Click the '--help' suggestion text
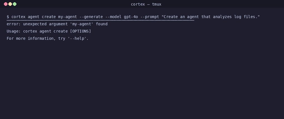The height and width of the screenshot is (119, 284). 78,38
